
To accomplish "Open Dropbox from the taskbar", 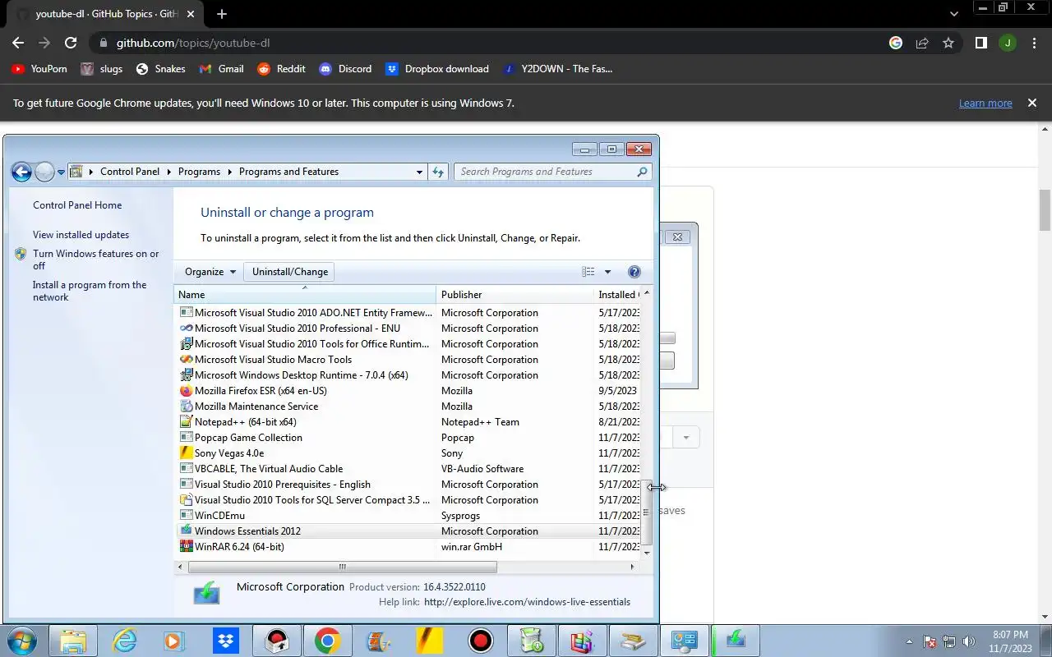I will click(225, 641).
